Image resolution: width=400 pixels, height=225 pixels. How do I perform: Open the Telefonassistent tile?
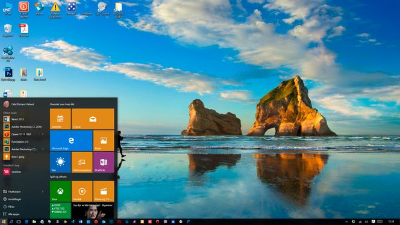point(82,162)
